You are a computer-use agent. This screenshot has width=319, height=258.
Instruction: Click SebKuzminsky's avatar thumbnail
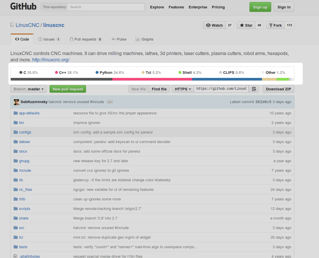pyautogui.click(x=17, y=102)
